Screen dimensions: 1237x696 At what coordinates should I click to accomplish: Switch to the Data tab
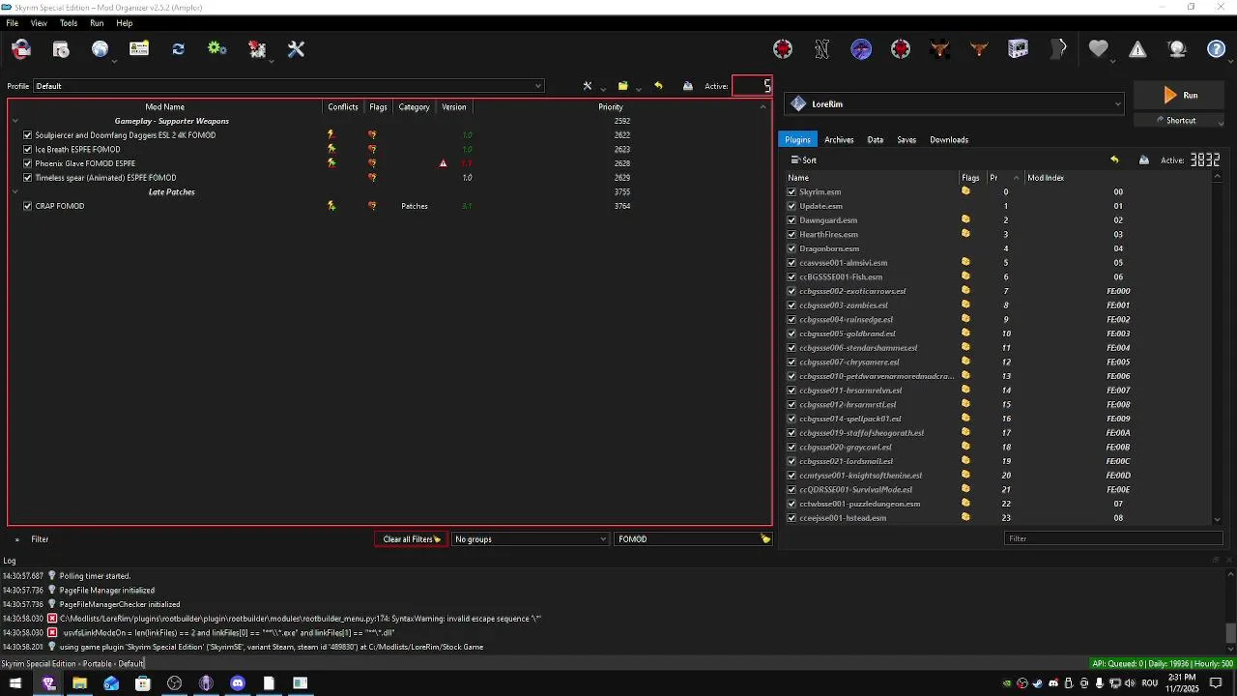pyautogui.click(x=876, y=139)
